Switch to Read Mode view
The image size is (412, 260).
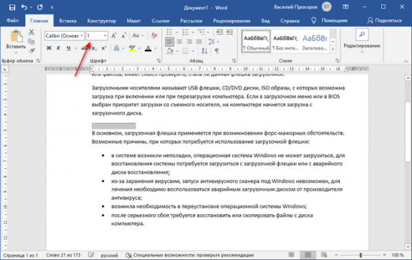(x=291, y=255)
